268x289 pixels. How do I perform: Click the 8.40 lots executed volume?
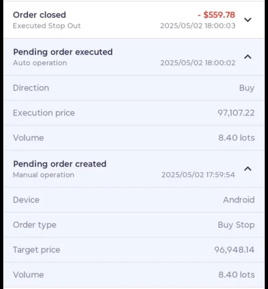tap(236, 138)
